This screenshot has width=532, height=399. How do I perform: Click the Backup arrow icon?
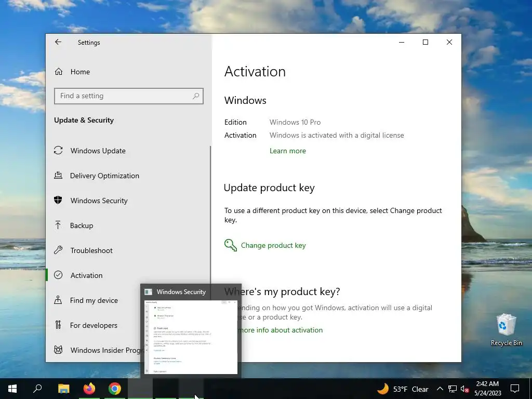coord(58,225)
